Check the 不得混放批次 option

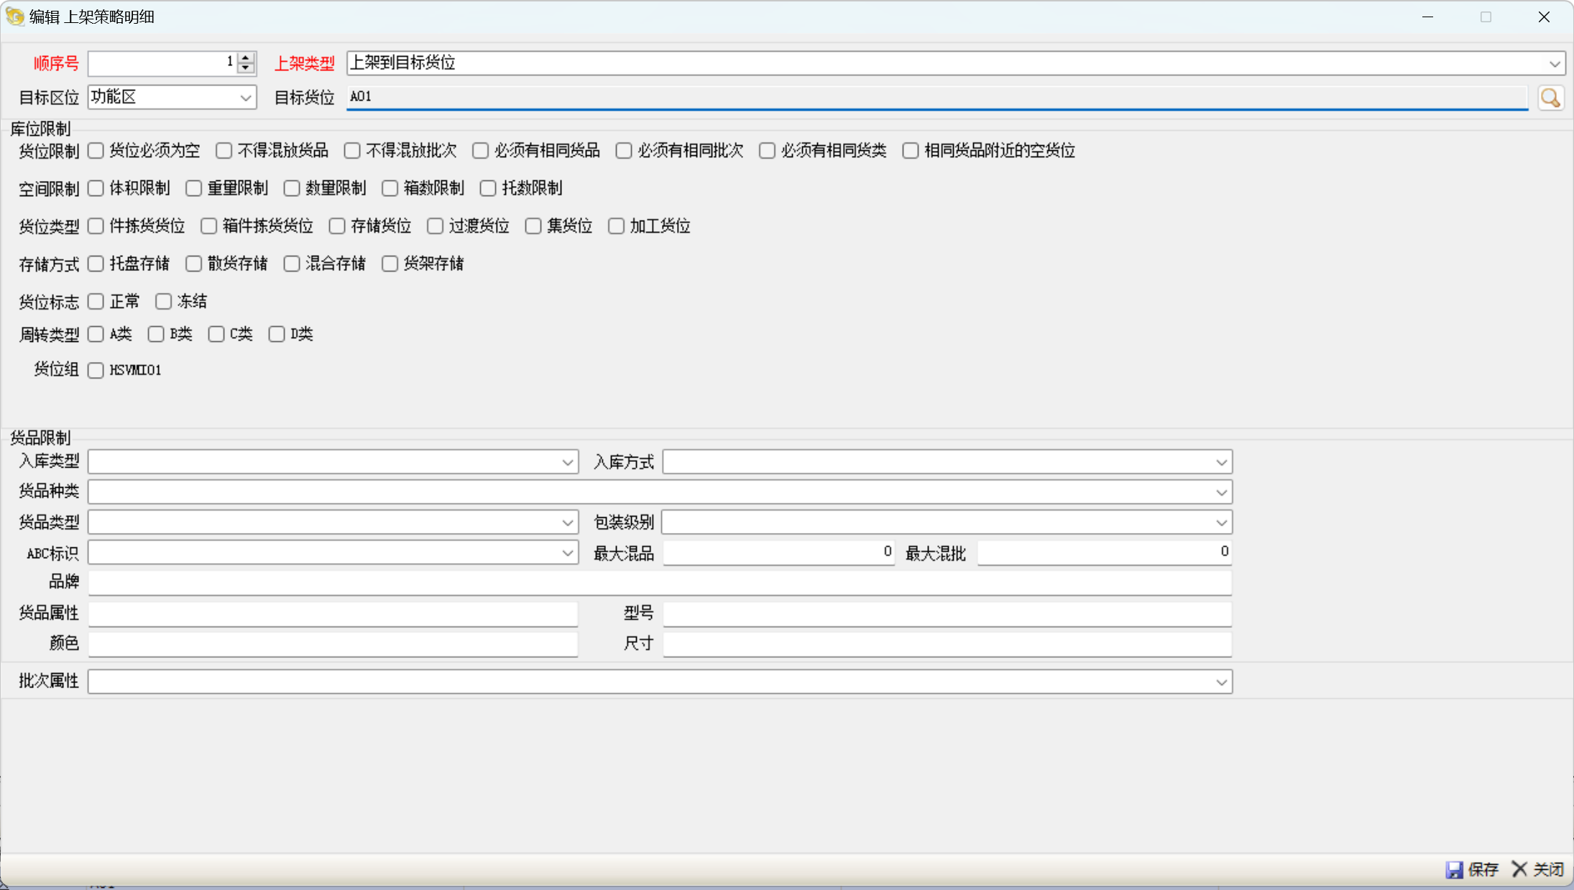click(x=352, y=151)
